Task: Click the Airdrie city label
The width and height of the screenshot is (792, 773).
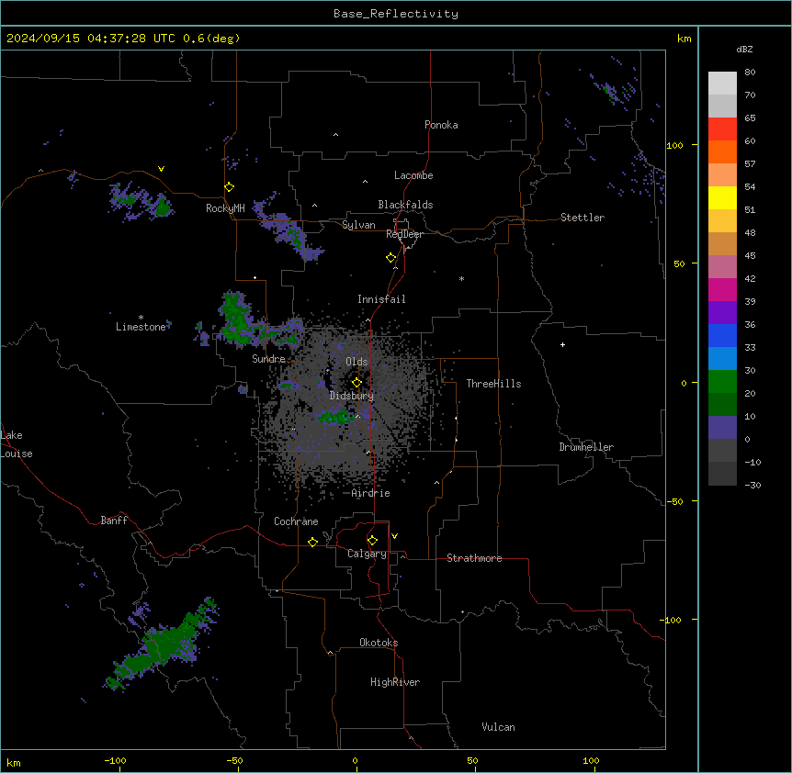Action: [x=371, y=493]
